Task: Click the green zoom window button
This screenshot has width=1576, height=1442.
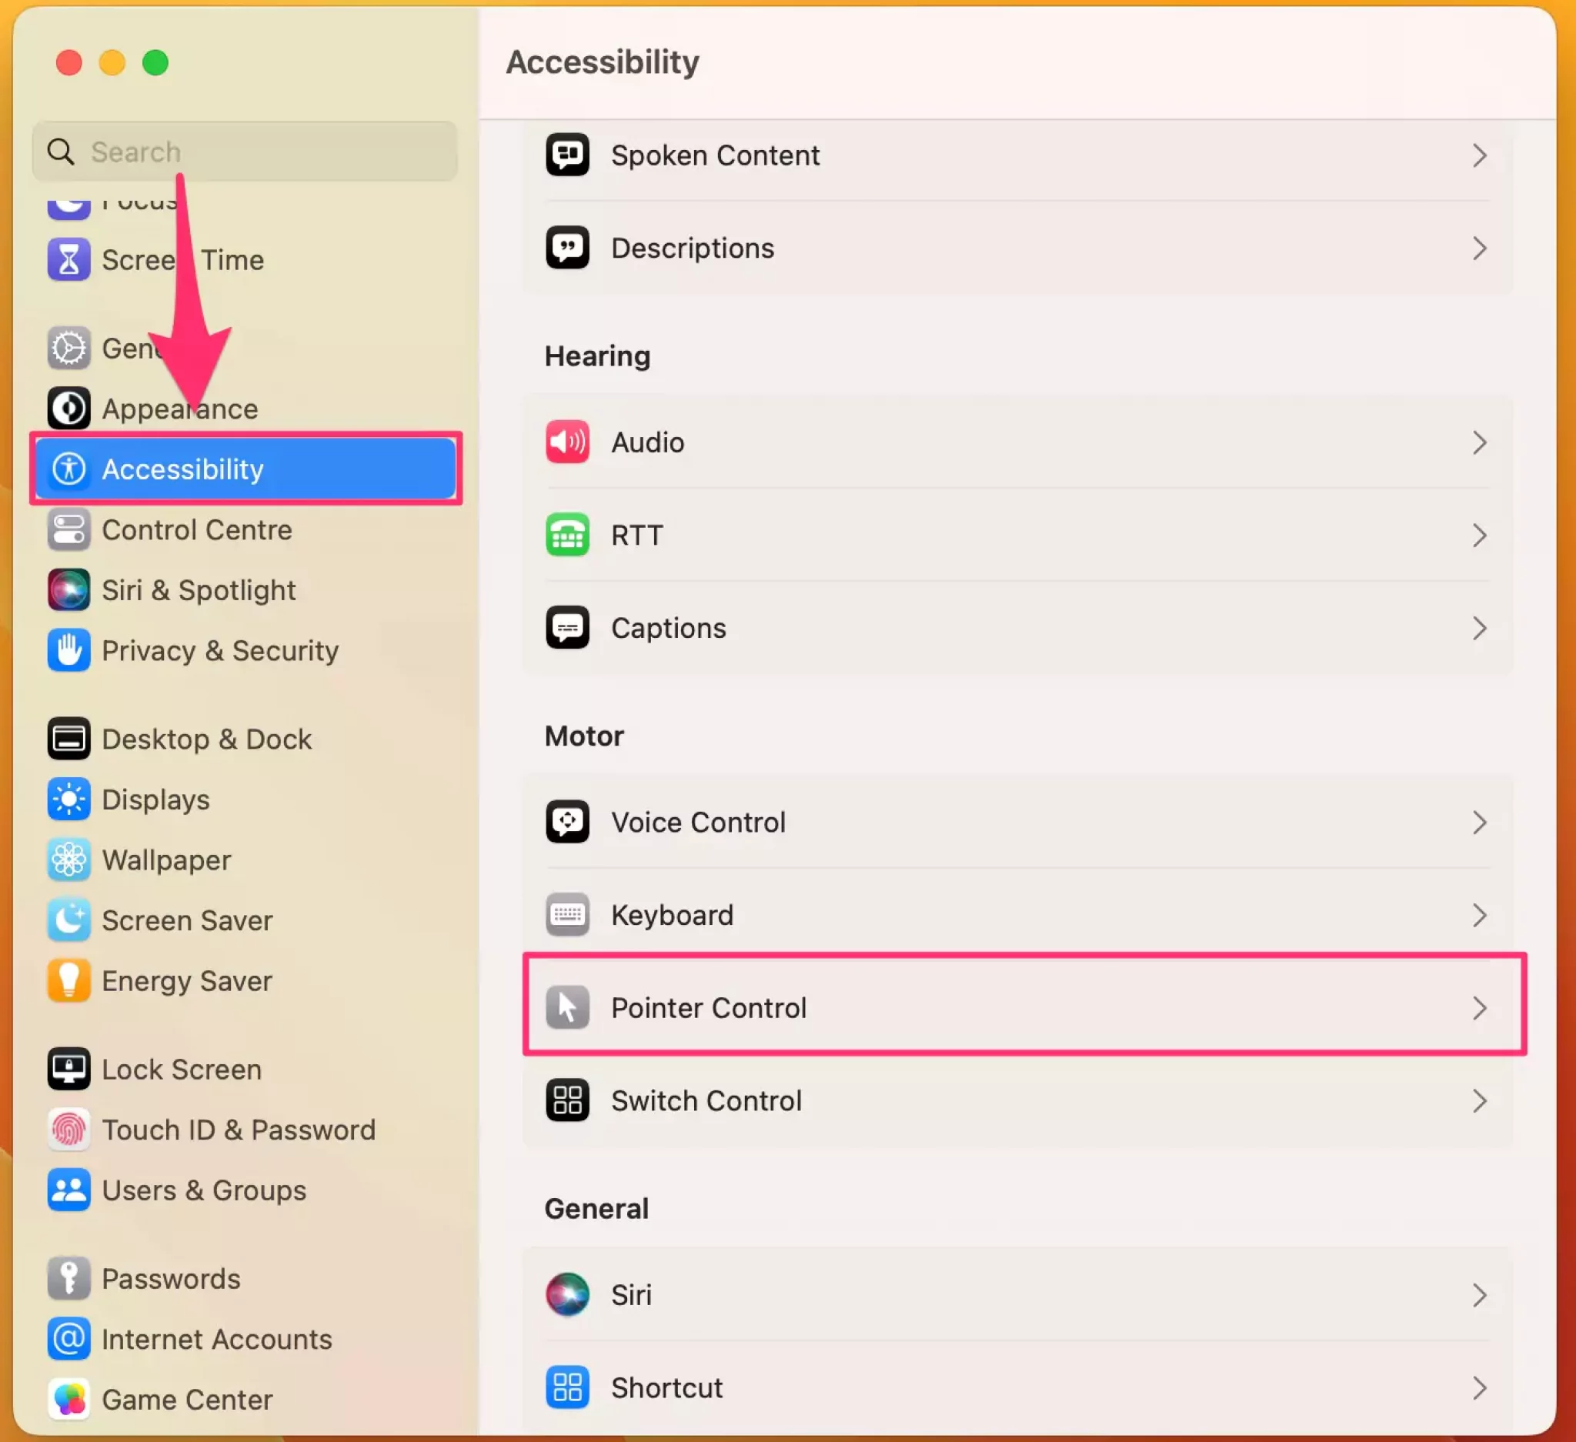Action: point(155,62)
